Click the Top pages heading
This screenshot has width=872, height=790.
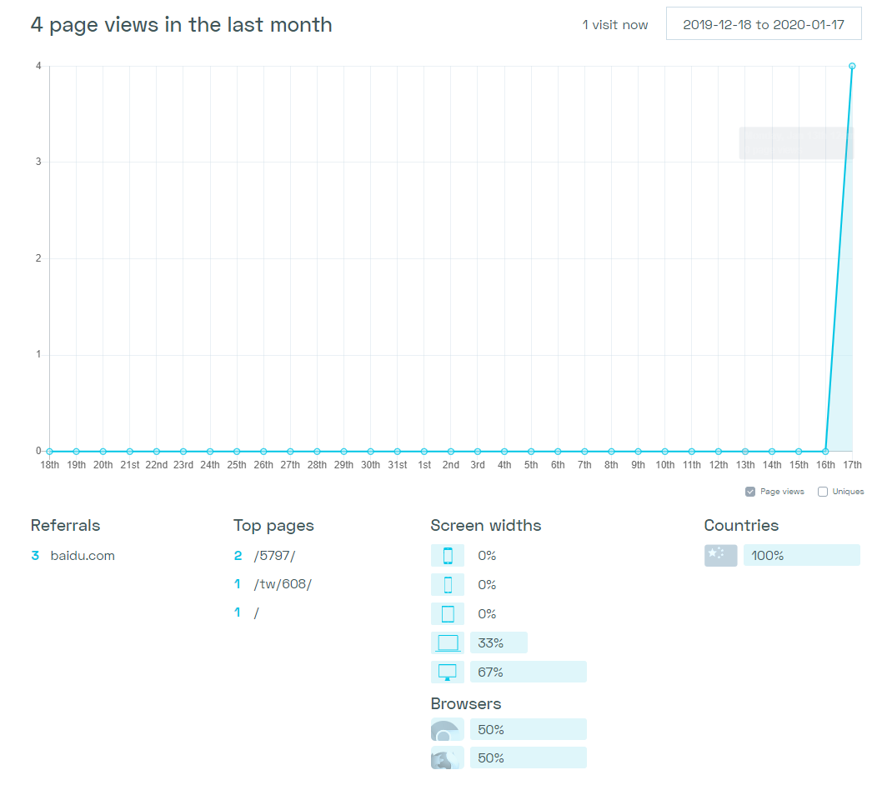point(273,526)
